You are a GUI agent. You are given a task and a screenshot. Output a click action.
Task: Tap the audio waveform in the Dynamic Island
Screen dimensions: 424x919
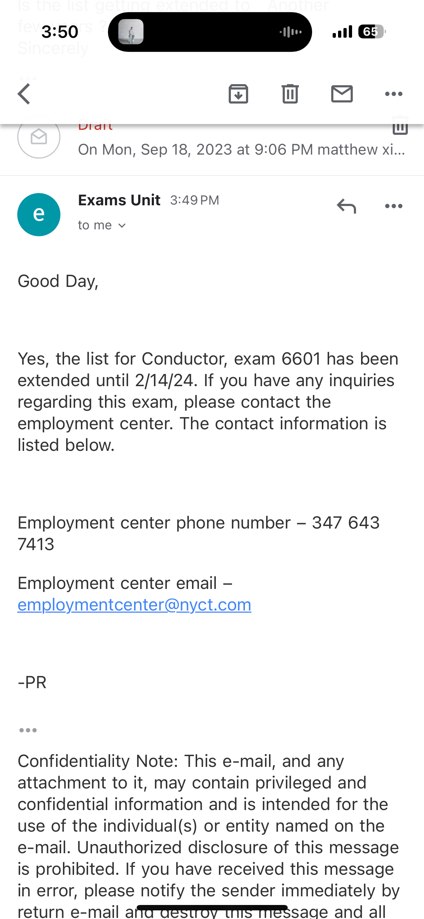click(291, 32)
